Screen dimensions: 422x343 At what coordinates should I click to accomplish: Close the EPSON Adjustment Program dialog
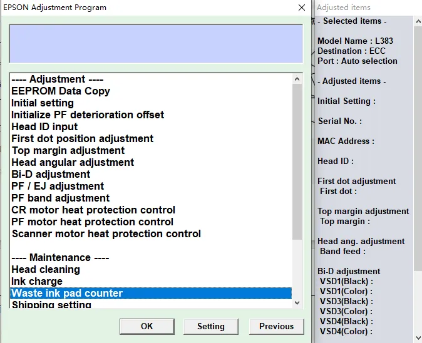pyautogui.click(x=302, y=8)
